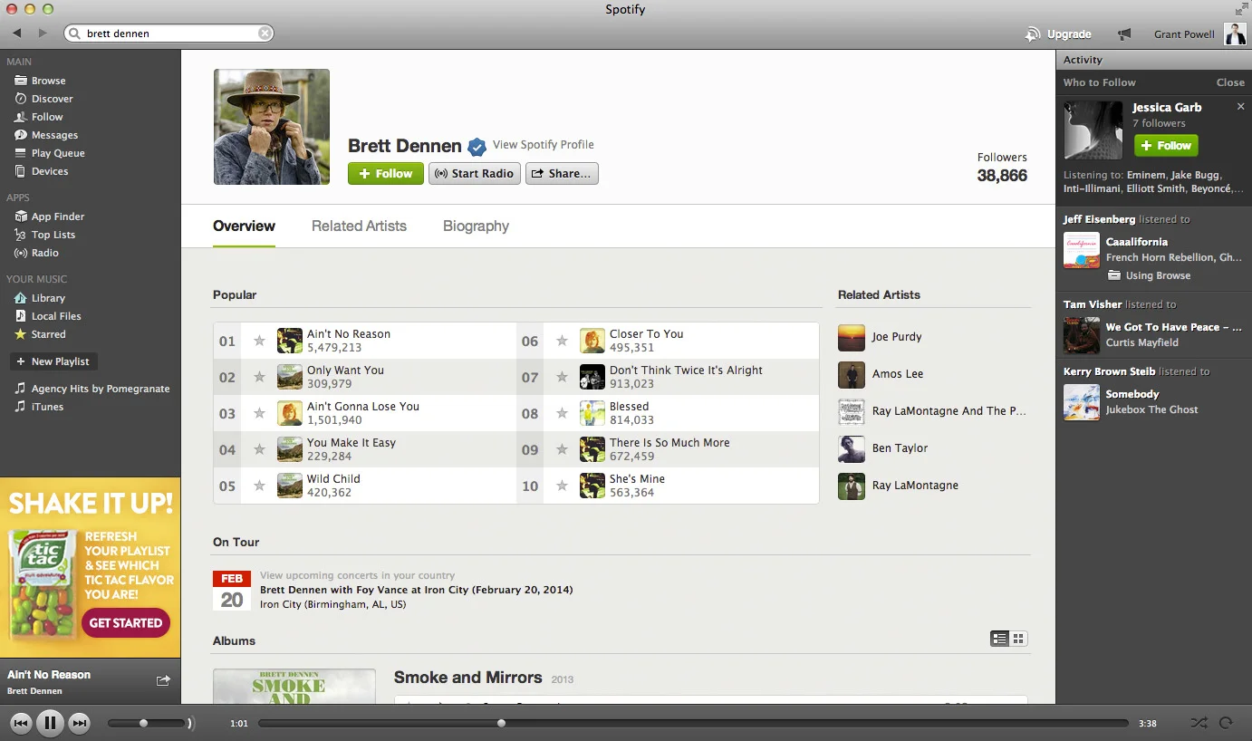Create a playlist with New Playlist
This screenshot has width=1252, height=741.
53,361
